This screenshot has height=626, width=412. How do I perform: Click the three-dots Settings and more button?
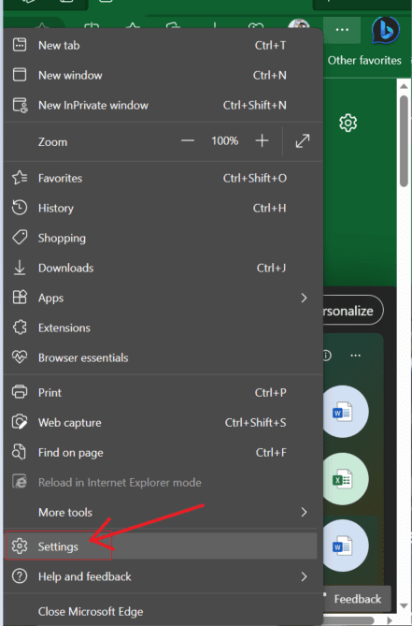[342, 30]
